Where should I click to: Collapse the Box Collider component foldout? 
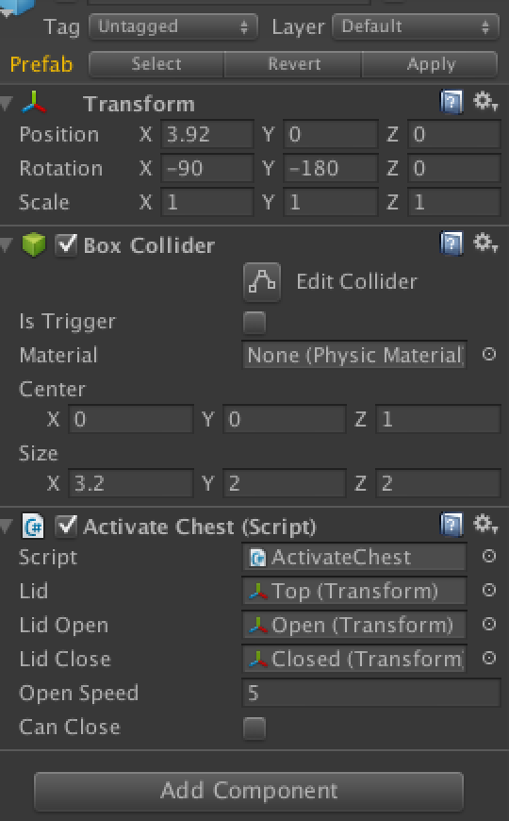(7, 244)
